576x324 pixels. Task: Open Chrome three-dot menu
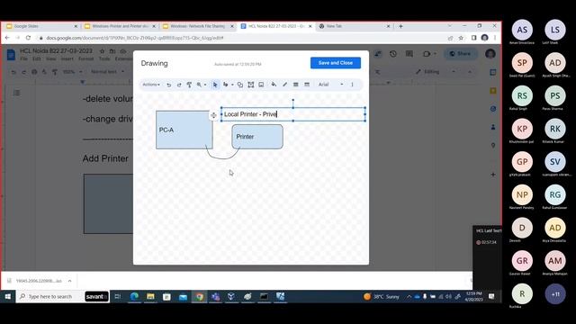pyautogui.click(x=495, y=38)
